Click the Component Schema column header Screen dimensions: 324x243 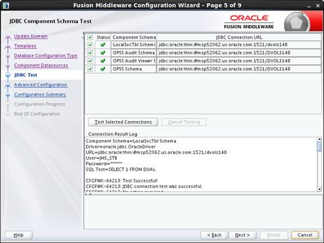134,37
